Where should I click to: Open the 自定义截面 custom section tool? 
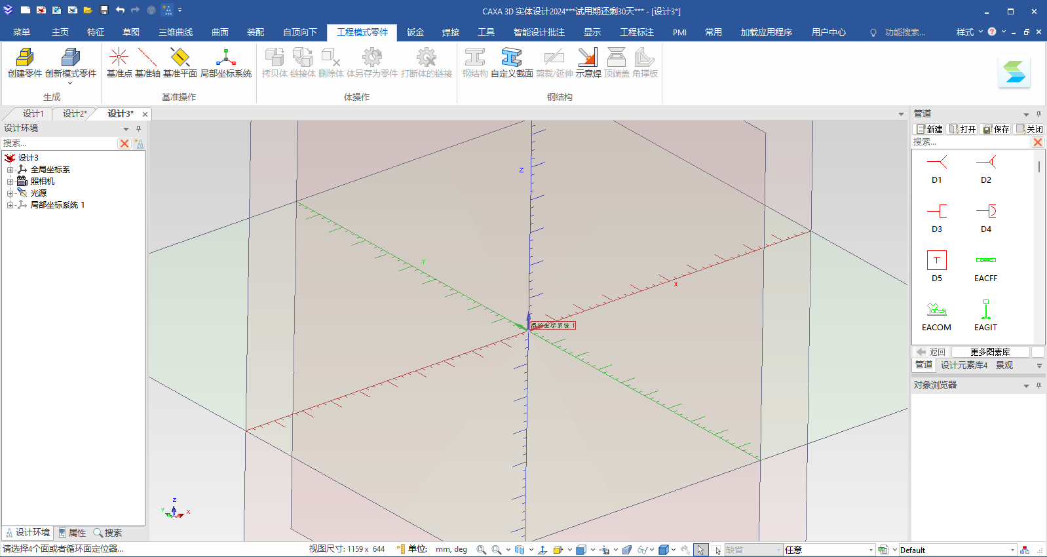click(x=512, y=58)
